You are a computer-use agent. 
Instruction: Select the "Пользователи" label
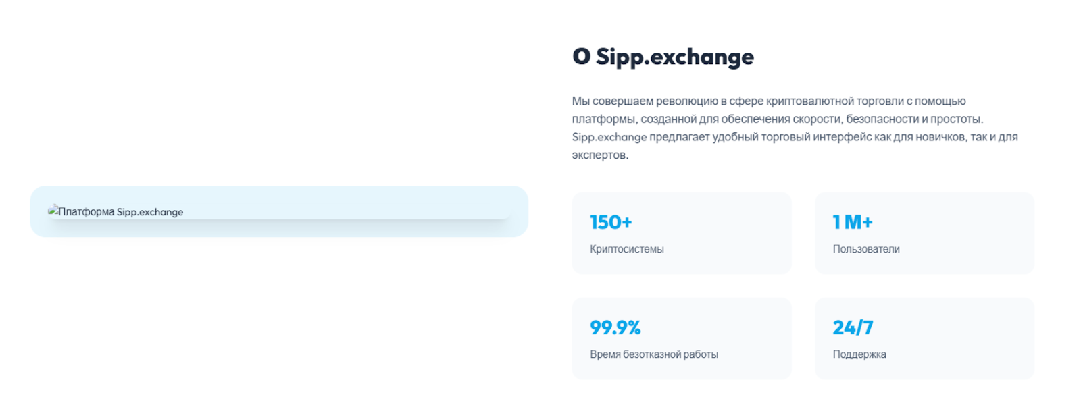coord(865,249)
